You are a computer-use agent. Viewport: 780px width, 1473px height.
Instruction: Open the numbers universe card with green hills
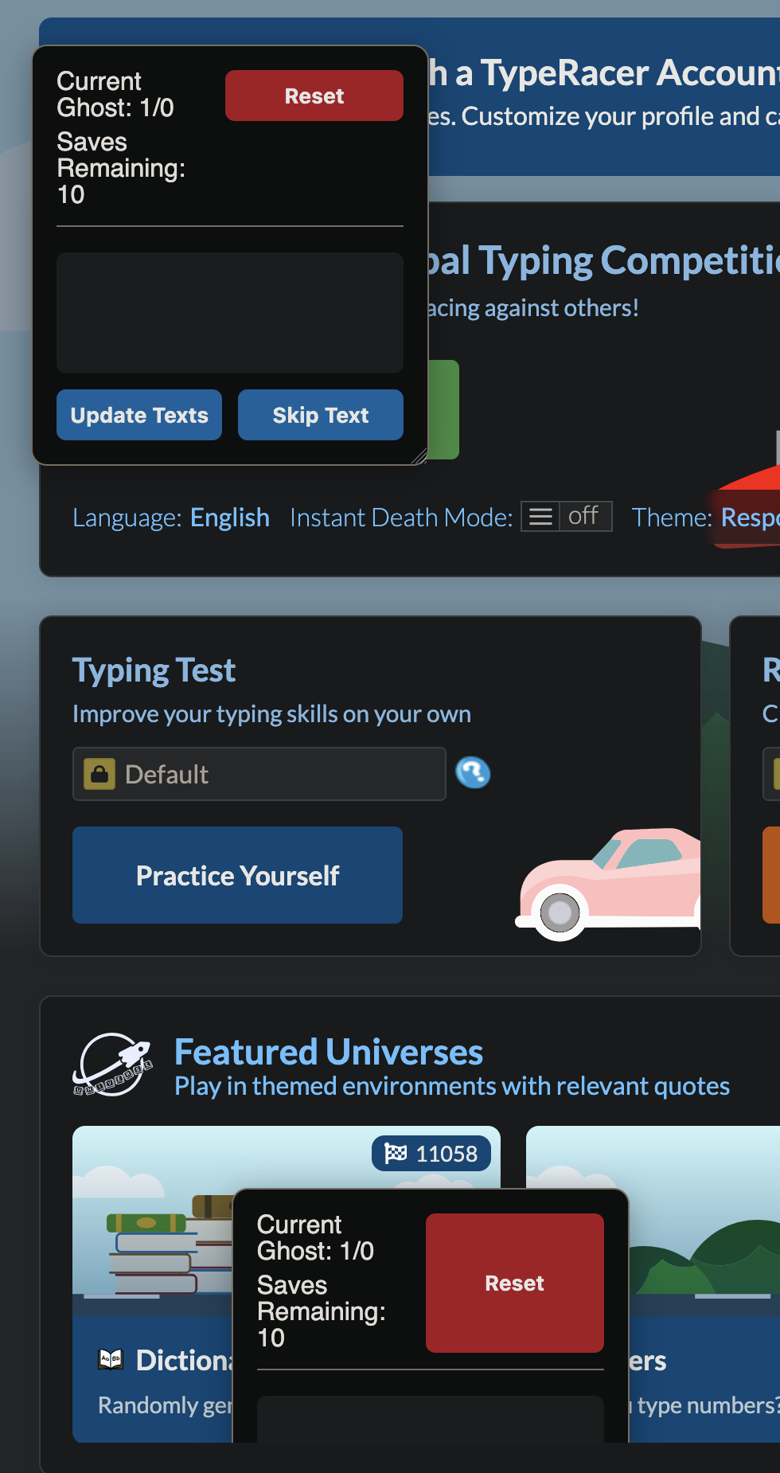coord(704,1284)
